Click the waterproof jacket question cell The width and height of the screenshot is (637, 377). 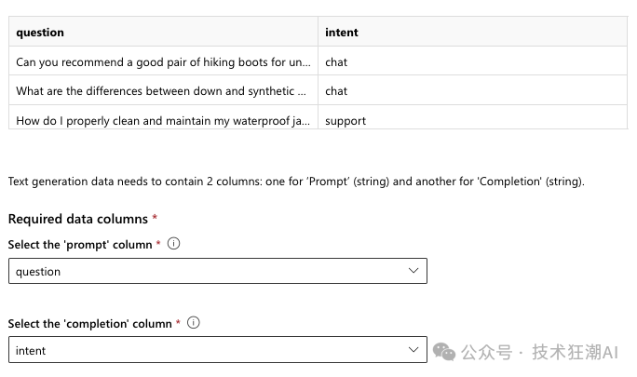163,118
